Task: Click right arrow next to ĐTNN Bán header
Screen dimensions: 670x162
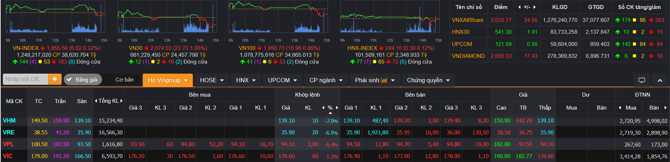Action: (665, 108)
